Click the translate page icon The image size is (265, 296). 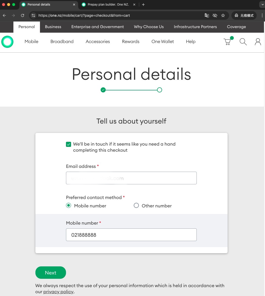(x=207, y=15)
